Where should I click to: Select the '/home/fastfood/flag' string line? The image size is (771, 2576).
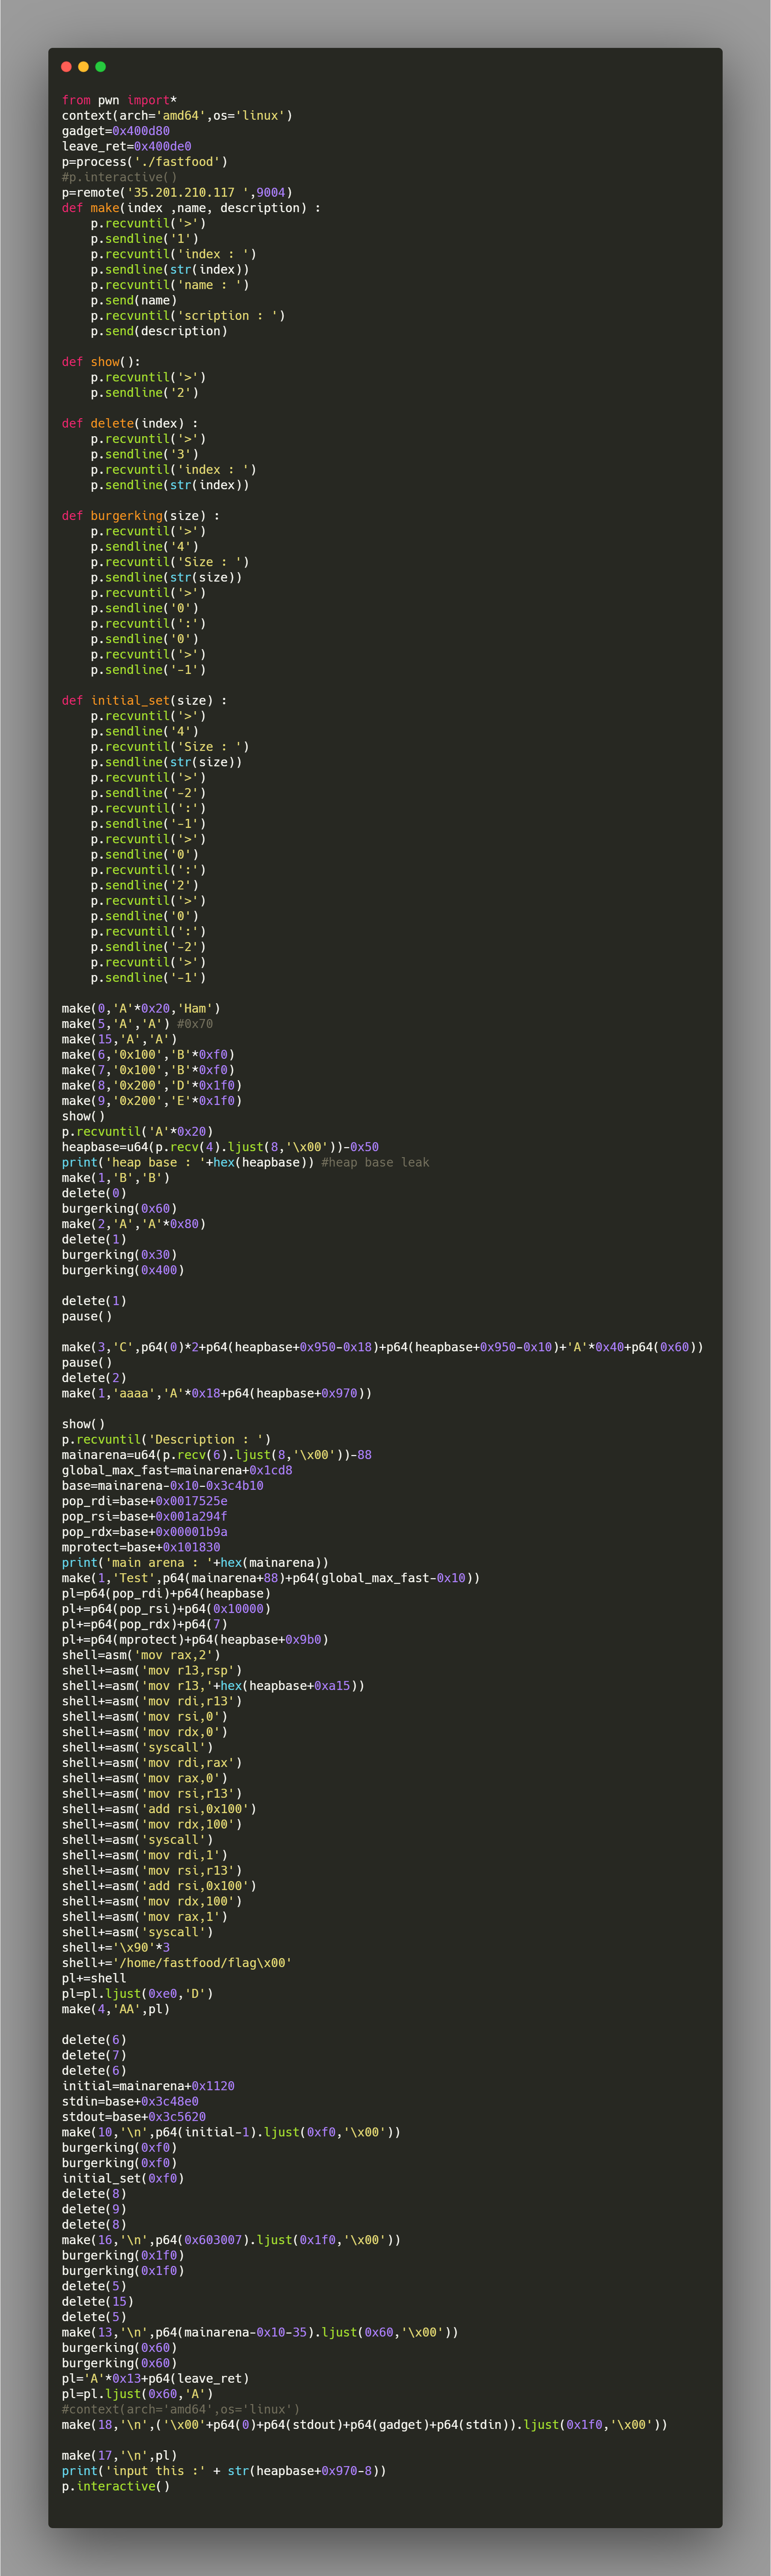point(177,1963)
